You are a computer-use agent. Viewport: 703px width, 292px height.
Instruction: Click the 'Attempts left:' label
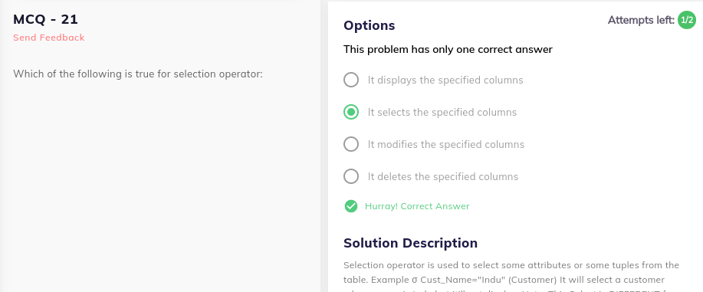641,20
